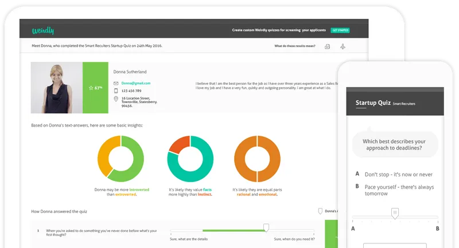Screen dimensions: 459x248
Task: Click 'Smart Recruiters' subtitle on phone
Action: pyautogui.click(x=404, y=104)
